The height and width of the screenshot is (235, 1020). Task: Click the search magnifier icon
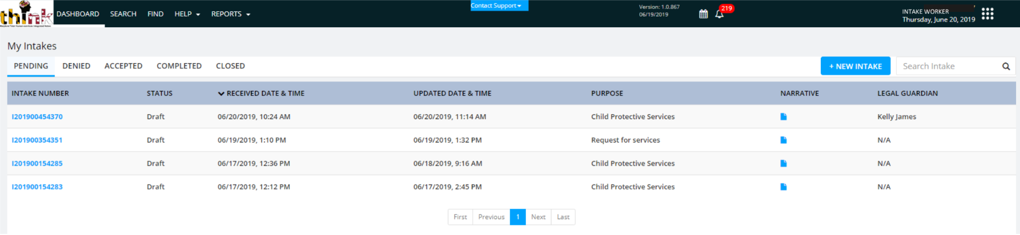(x=1006, y=66)
